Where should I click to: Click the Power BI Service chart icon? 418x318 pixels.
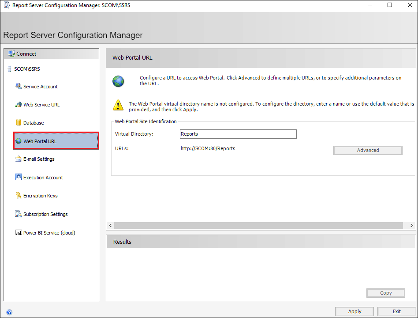pyautogui.click(x=19, y=232)
